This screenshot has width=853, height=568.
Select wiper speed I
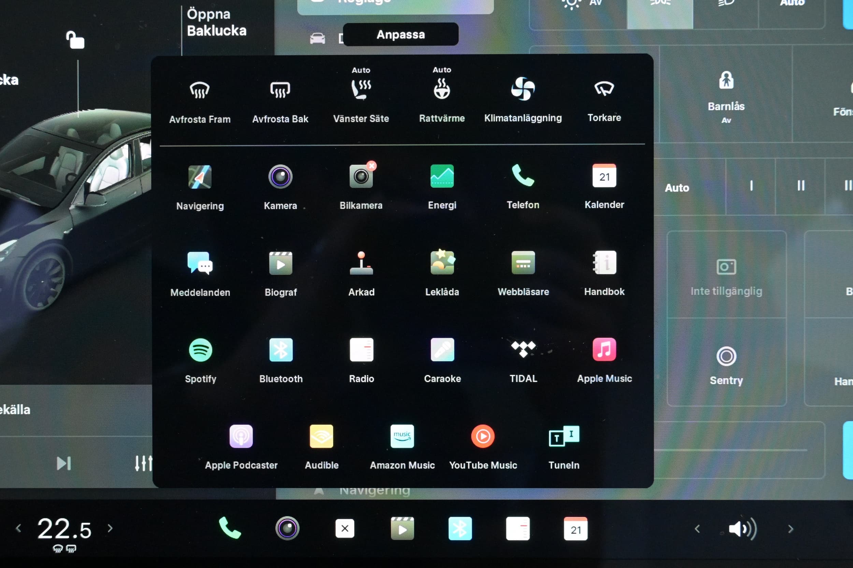pyautogui.click(x=751, y=185)
